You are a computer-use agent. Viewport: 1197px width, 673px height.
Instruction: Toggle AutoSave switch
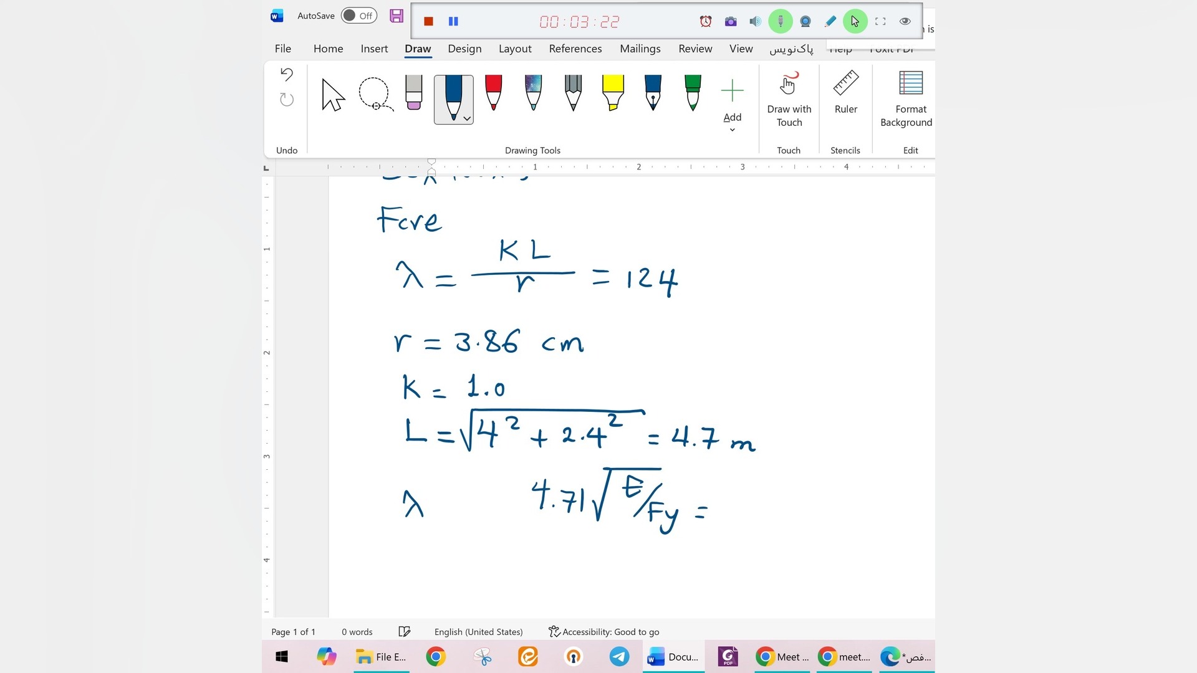click(x=359, y=16)
